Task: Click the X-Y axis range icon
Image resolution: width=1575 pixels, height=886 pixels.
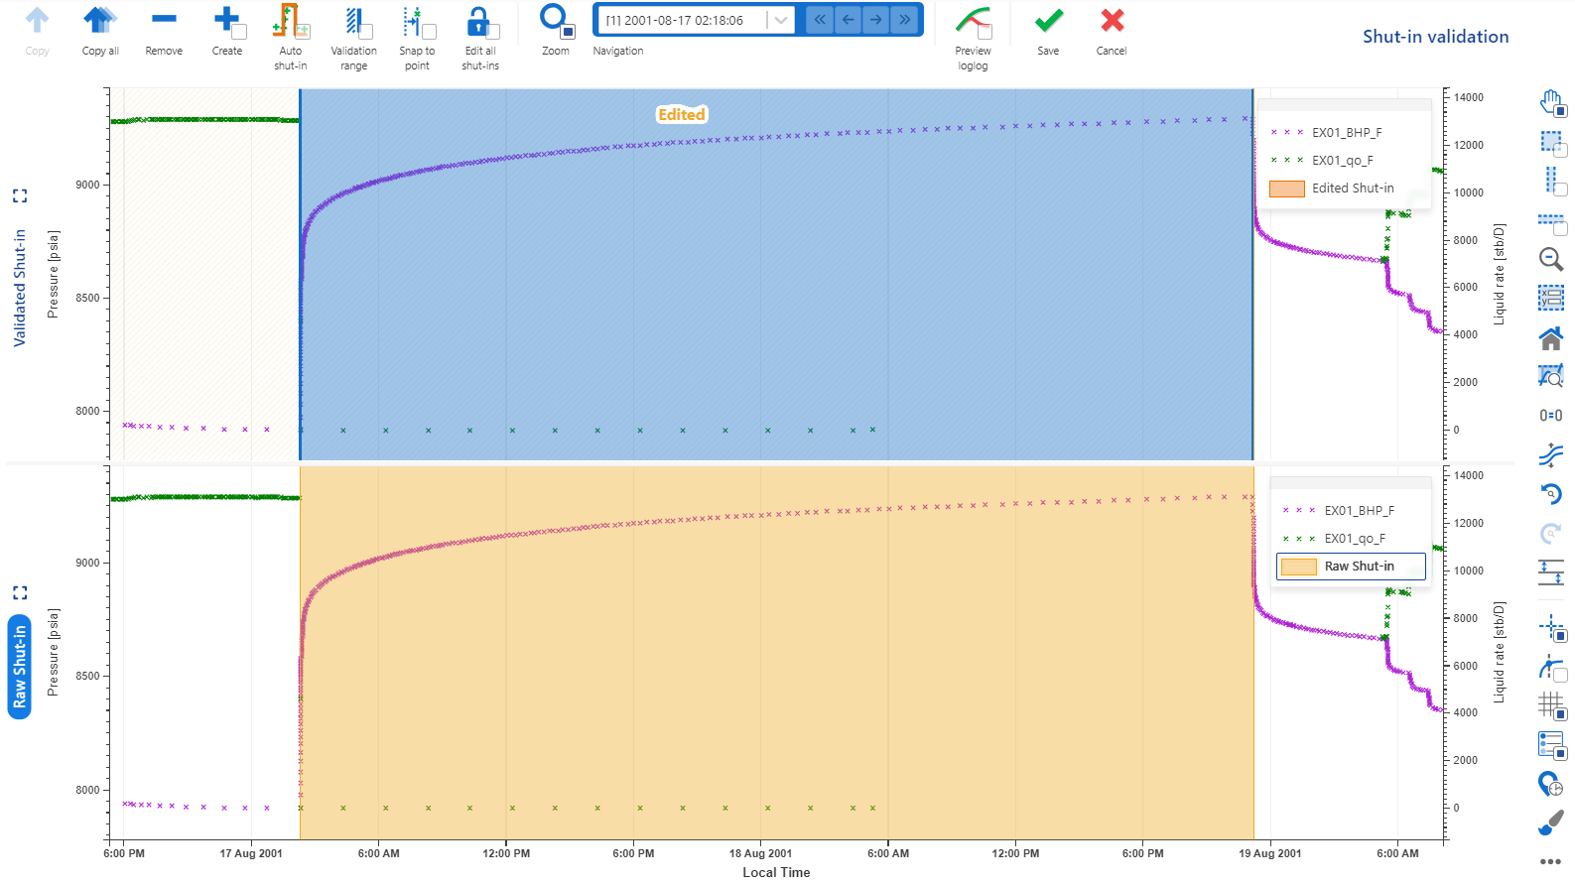Action: coord(1551,298)
